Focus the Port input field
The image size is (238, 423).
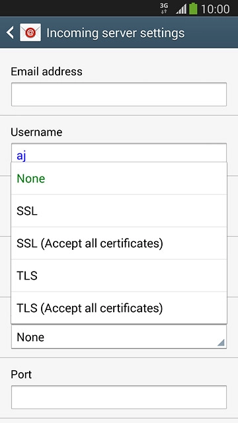click(119, 397)
